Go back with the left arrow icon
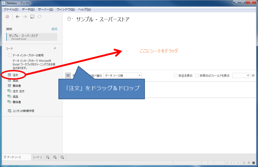Image resolution: width=258 pixels, height=167 pixels. 18,17
